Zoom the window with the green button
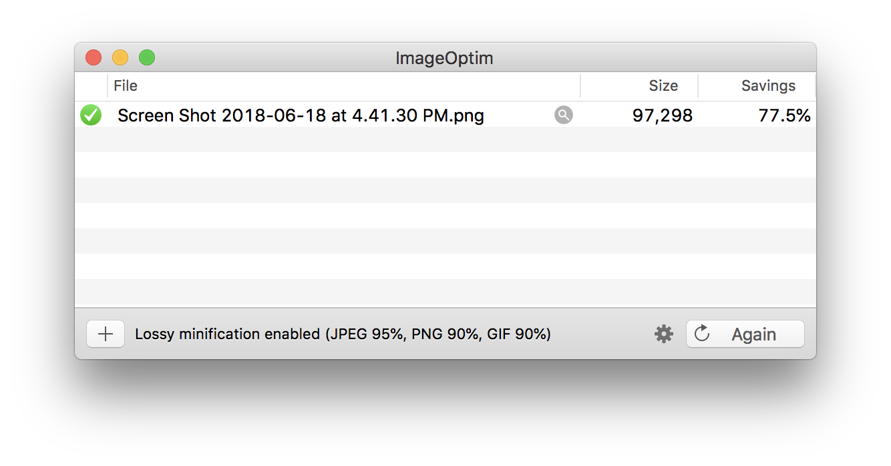The image size is (891, 466). [x=147, y=57]
